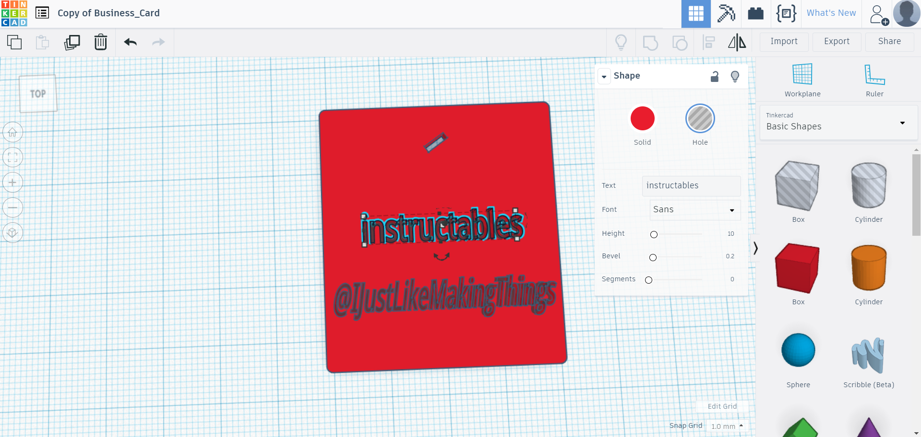The height and width of the screenshot is (437, 921).
Task: Click the shapes panel scrollbar
Action: [x=916, y=194]
